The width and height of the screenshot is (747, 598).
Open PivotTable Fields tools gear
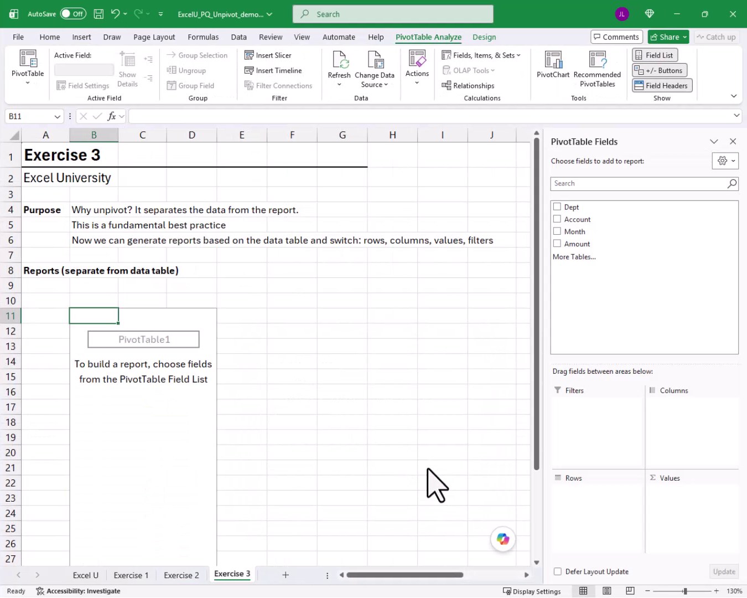point(725,161)
